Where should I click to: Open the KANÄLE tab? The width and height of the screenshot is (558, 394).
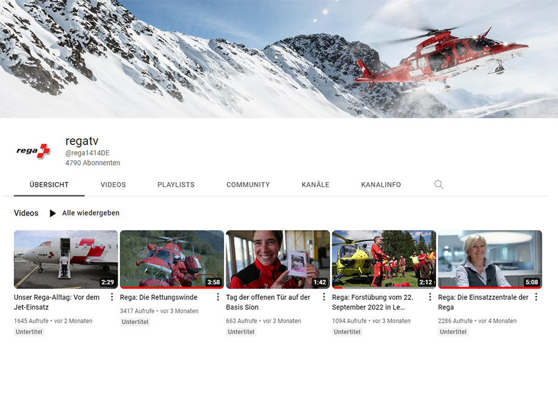coord(315,185)
